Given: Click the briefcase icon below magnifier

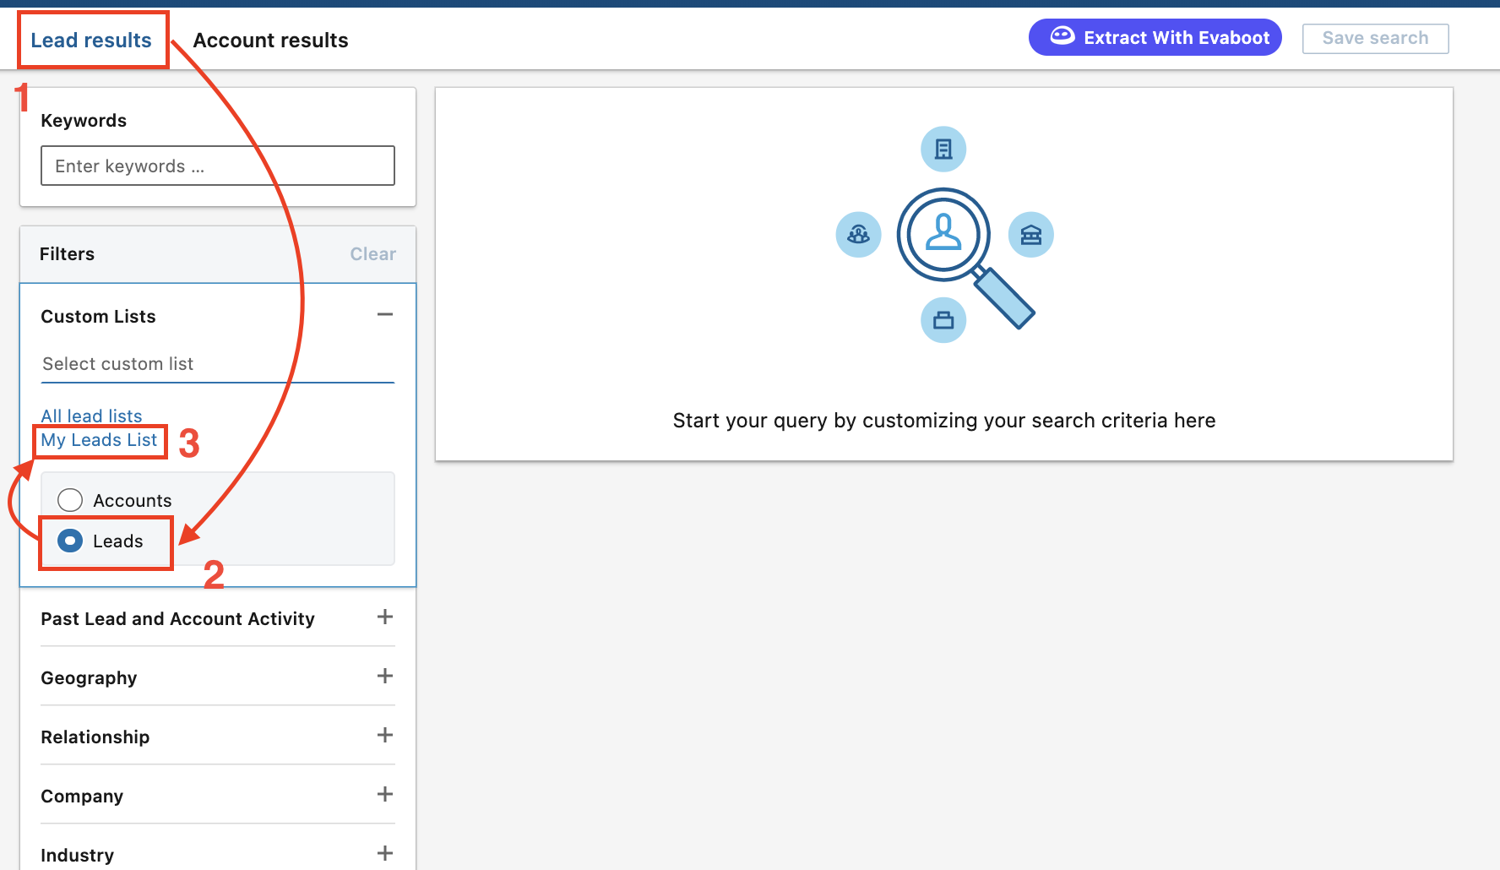Looking at the screenshot, I should (x=943, y=320).
